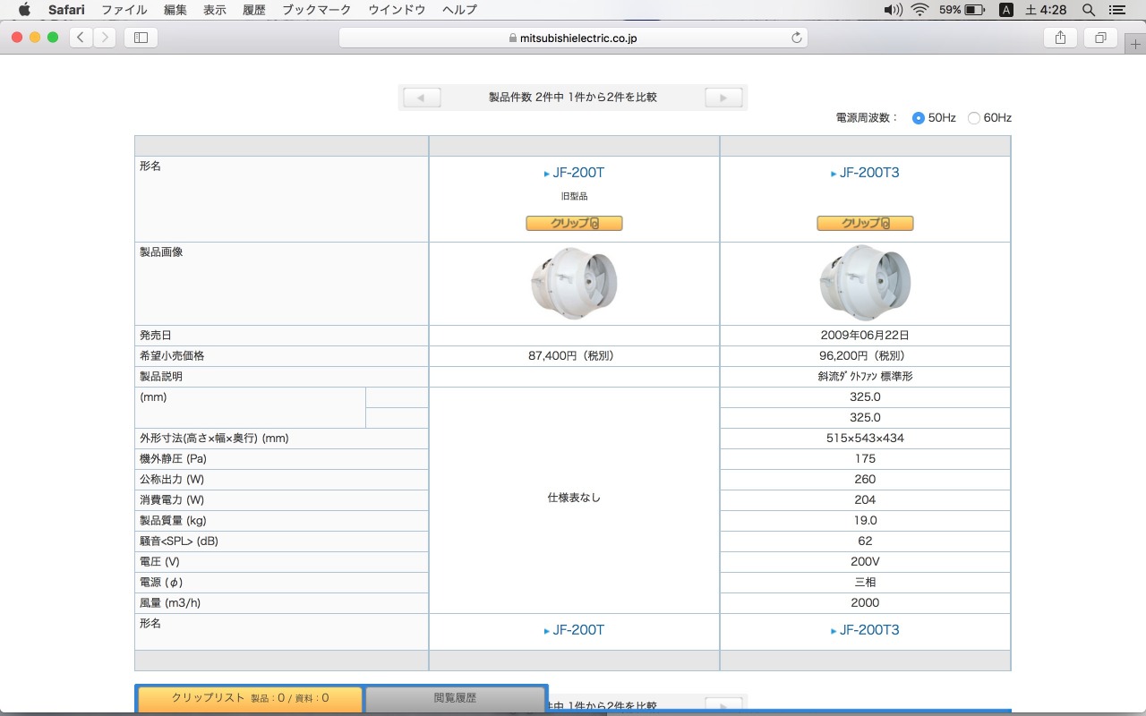Click the 三相 power source value
This screenshot has width=1146, height=716.
coord(865,583)
